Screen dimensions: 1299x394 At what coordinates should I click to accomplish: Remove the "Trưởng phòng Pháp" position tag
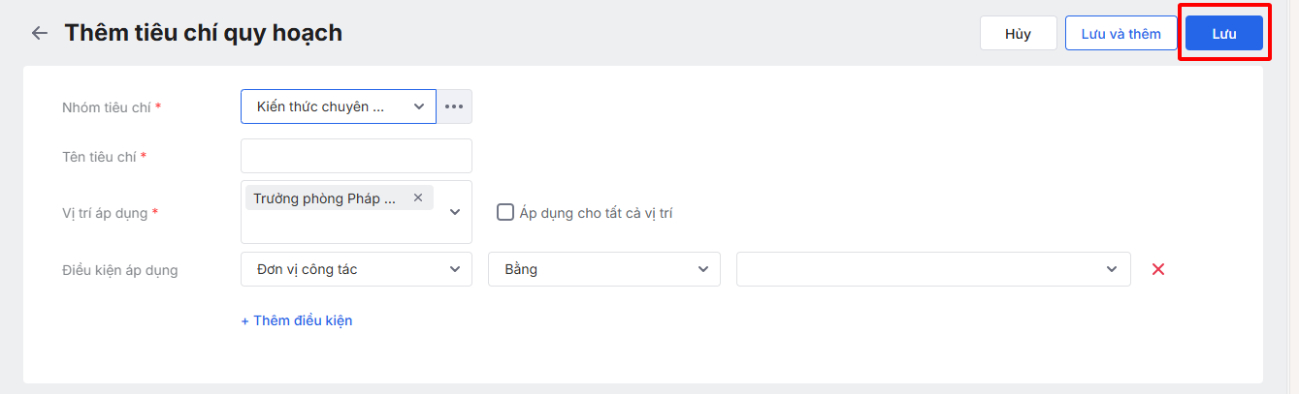(418, 197)
